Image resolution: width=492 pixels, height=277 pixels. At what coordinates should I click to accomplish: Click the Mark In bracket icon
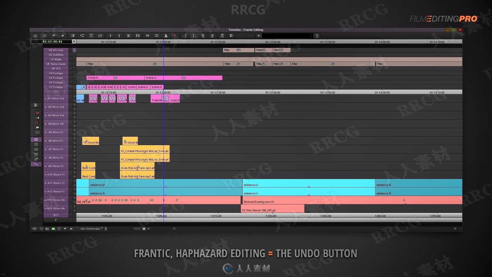110,36
